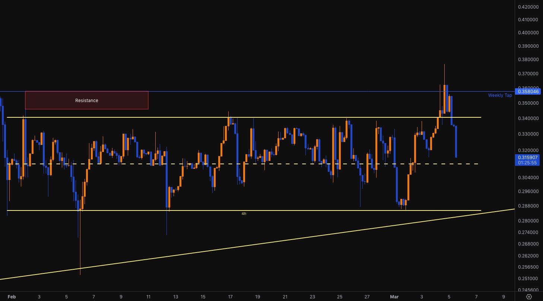
Task: Click the current price tag 0.315907
Action: 527,158
